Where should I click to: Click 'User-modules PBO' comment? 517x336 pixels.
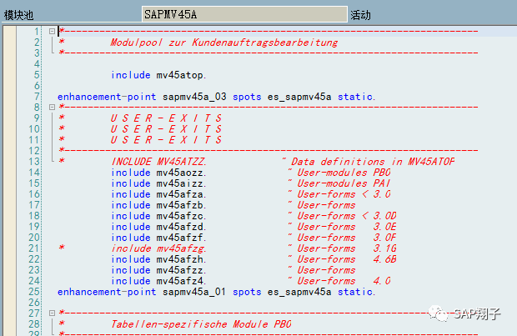[344, 173]
